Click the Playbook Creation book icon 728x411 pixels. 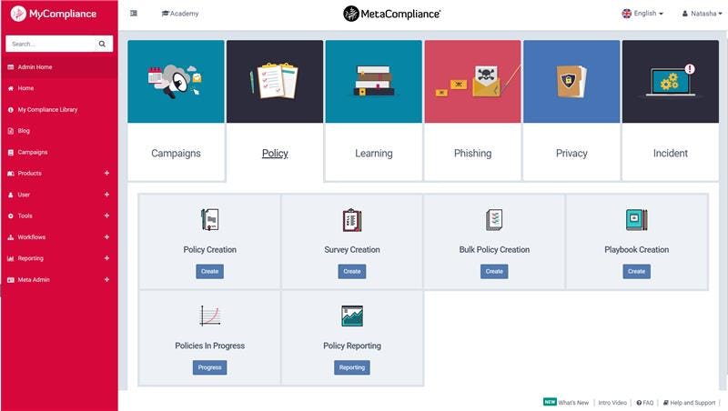[636, 219]
